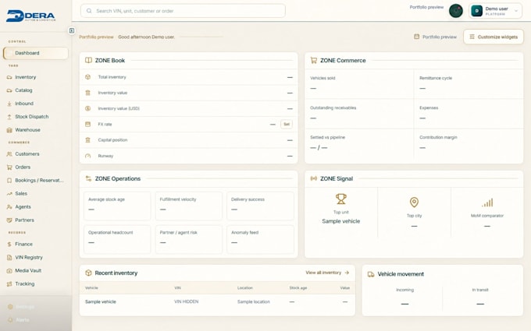
Task: Click the VIN HIDDEN cell
Action: tap(187, 301)
